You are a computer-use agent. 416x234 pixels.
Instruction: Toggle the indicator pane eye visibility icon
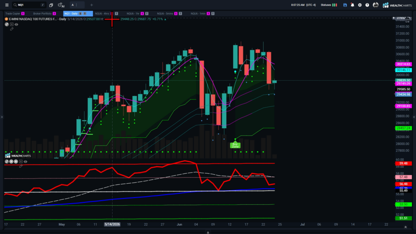coord(26,162)
